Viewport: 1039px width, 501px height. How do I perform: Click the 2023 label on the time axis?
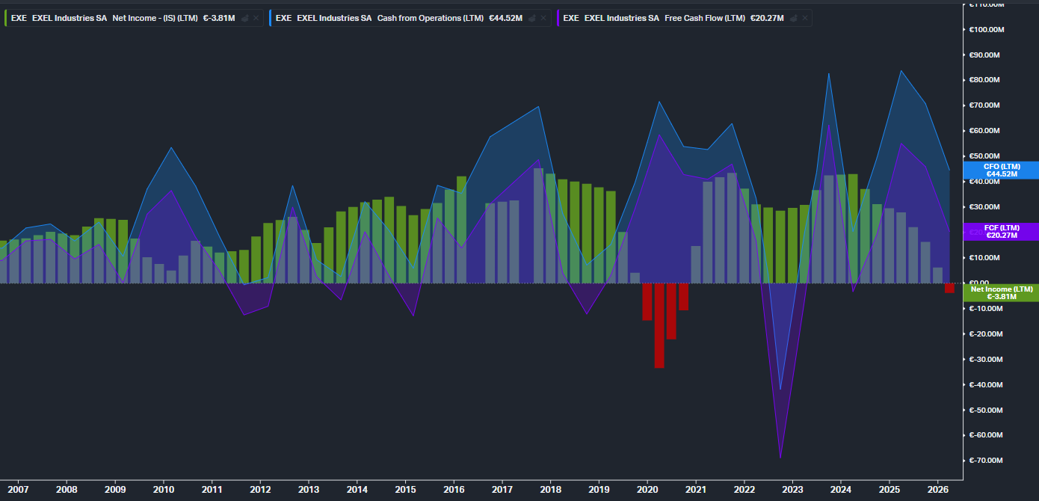pos(792,490)
